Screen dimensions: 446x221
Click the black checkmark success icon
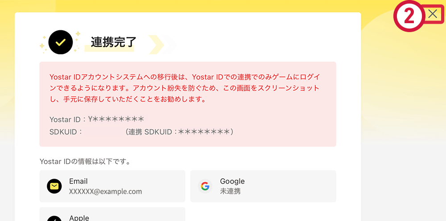(x=60, y=42)
